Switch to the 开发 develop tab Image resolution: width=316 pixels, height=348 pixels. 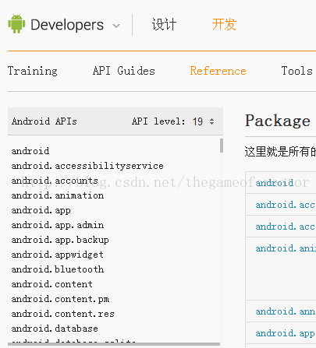224,25
